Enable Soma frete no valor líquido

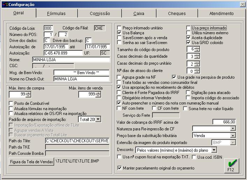click(186, 109)
